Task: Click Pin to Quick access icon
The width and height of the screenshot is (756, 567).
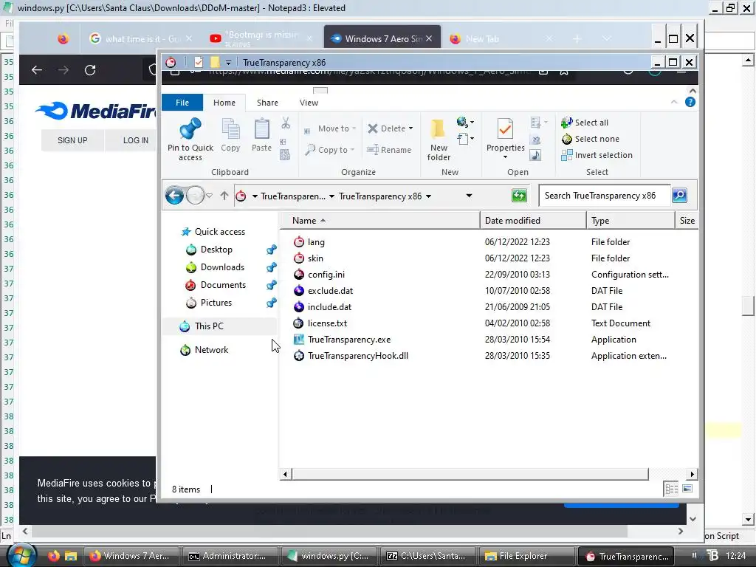Action: 190,128
